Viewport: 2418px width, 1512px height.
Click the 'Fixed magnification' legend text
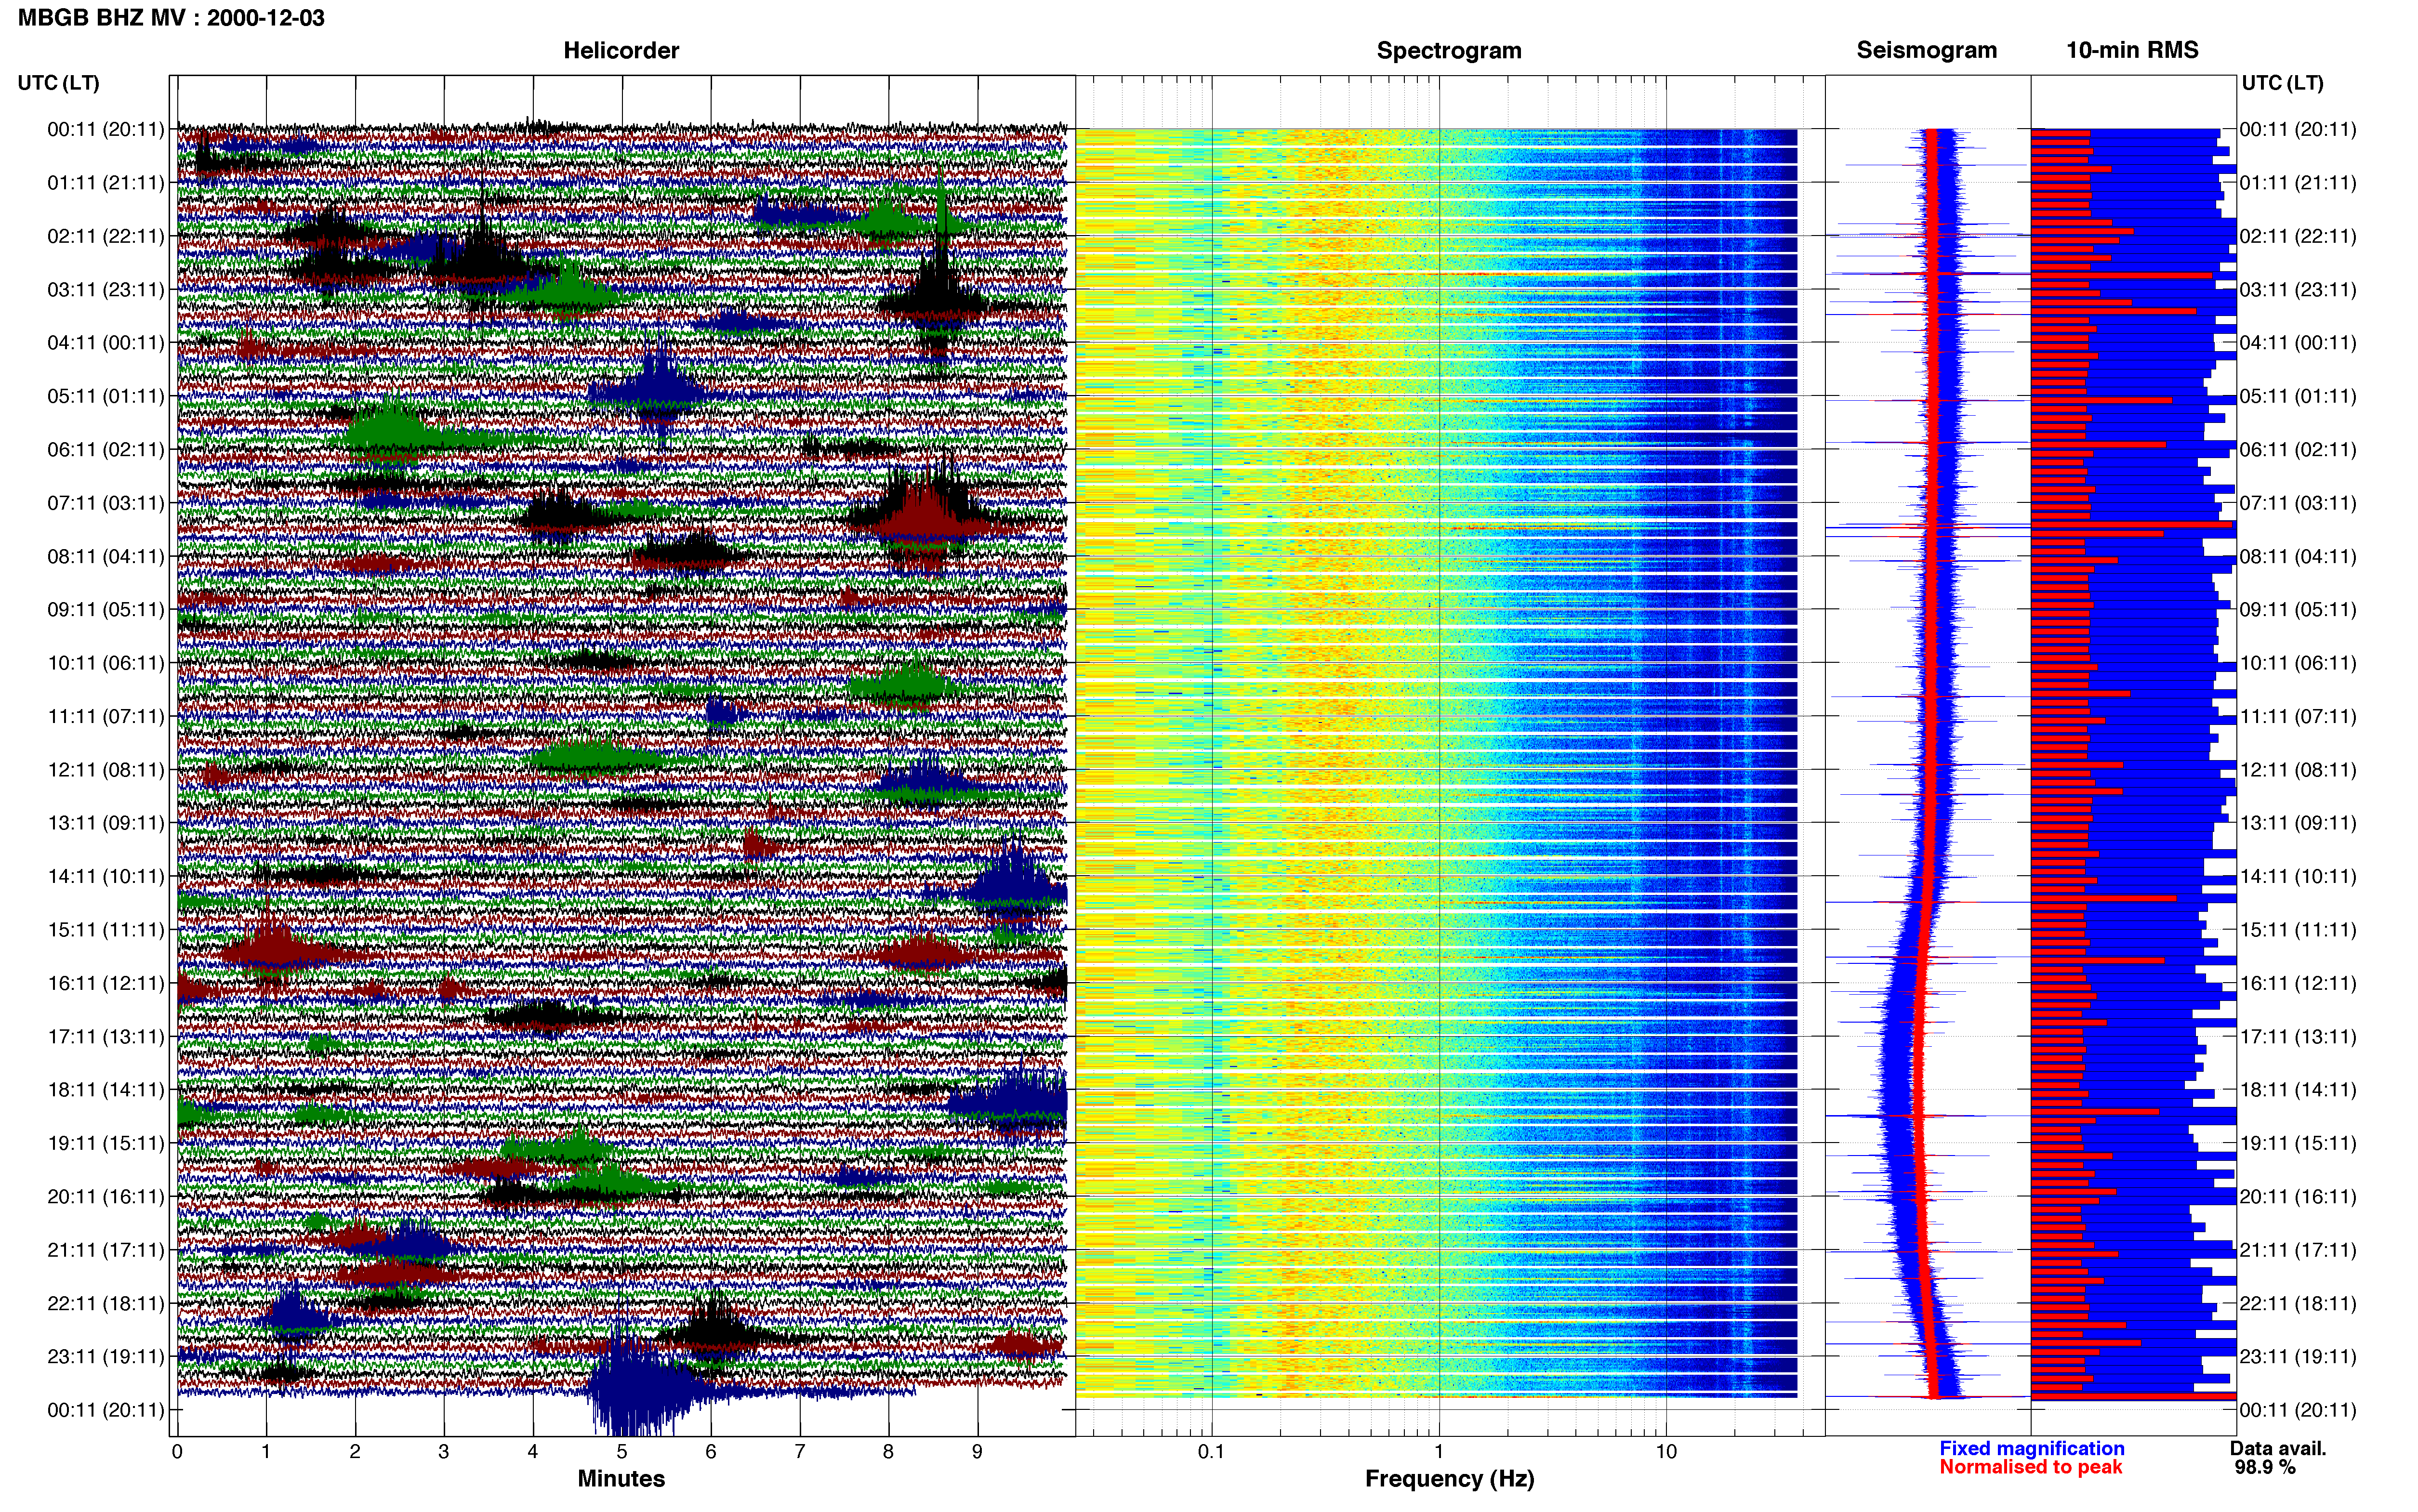pos(2031,1448)
